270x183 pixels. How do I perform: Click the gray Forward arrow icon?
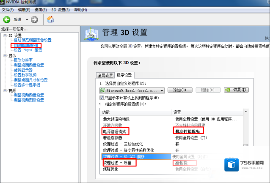(x=35, y=19)
